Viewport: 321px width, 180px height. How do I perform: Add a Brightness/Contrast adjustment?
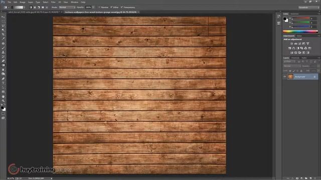pos(291,43)
